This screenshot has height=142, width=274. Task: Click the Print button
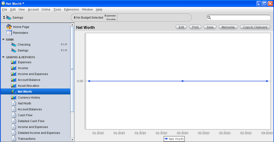click(195, 27)
